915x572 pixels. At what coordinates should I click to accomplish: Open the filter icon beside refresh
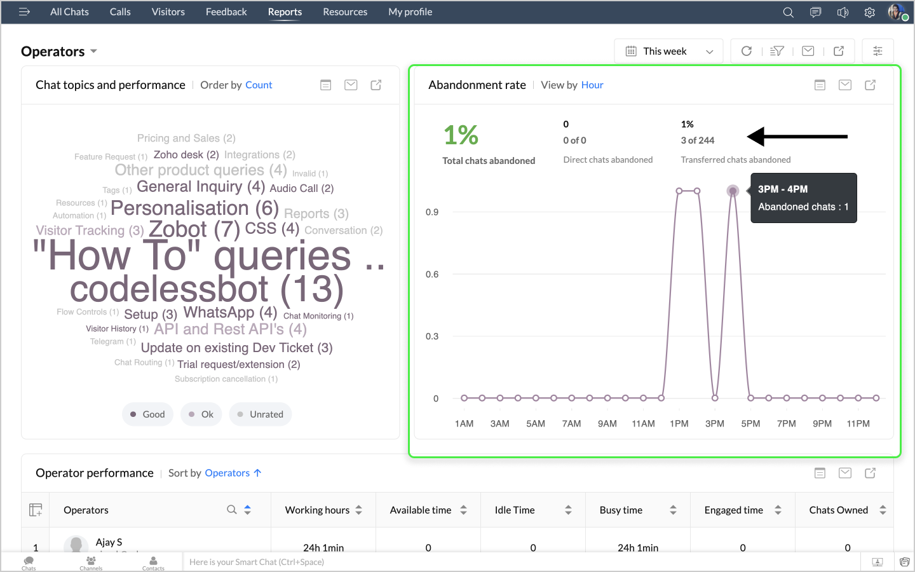pos(777,51)
